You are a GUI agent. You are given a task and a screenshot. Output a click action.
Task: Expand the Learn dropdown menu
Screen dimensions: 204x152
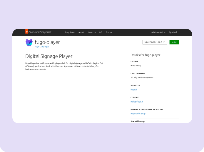[x=92, y=32]
